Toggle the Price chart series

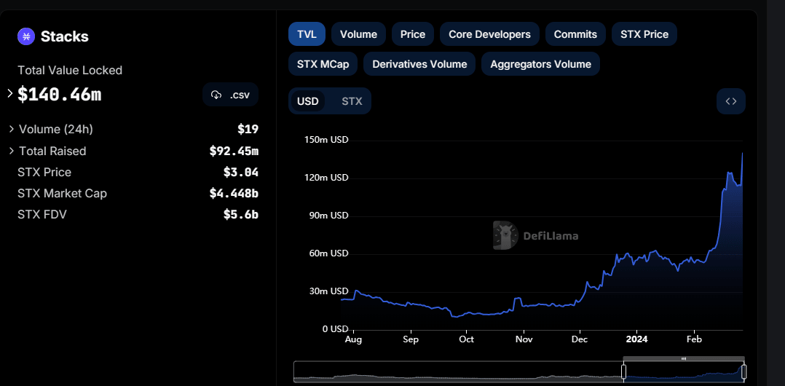pos(413,34)
